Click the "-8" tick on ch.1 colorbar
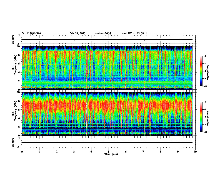 tap(205, 71)
